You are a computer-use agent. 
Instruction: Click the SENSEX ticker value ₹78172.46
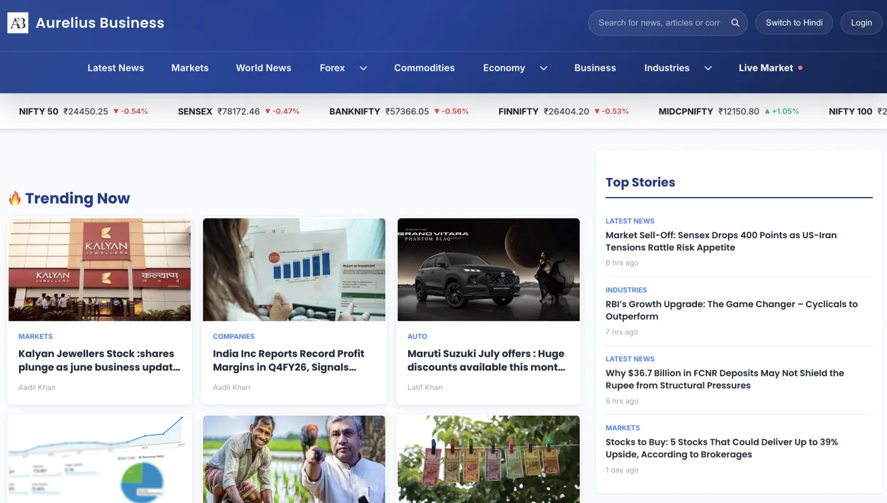[x=239, y=111]
